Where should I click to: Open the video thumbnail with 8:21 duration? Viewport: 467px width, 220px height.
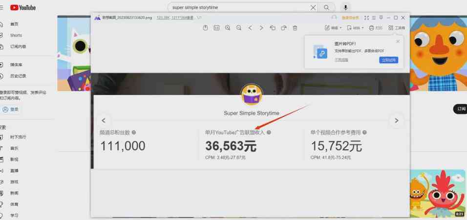click(x=438, y=193)
